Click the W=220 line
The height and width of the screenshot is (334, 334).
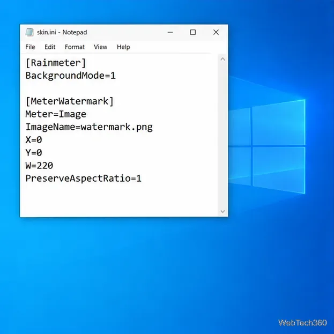[39, 166]
